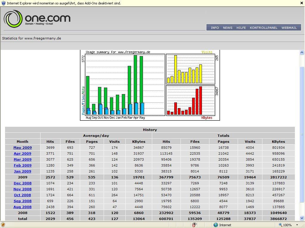This screenshot has width=305, height=228.
Task: Click the grand total KBytes value 3866872
Action: pos(278,219)
